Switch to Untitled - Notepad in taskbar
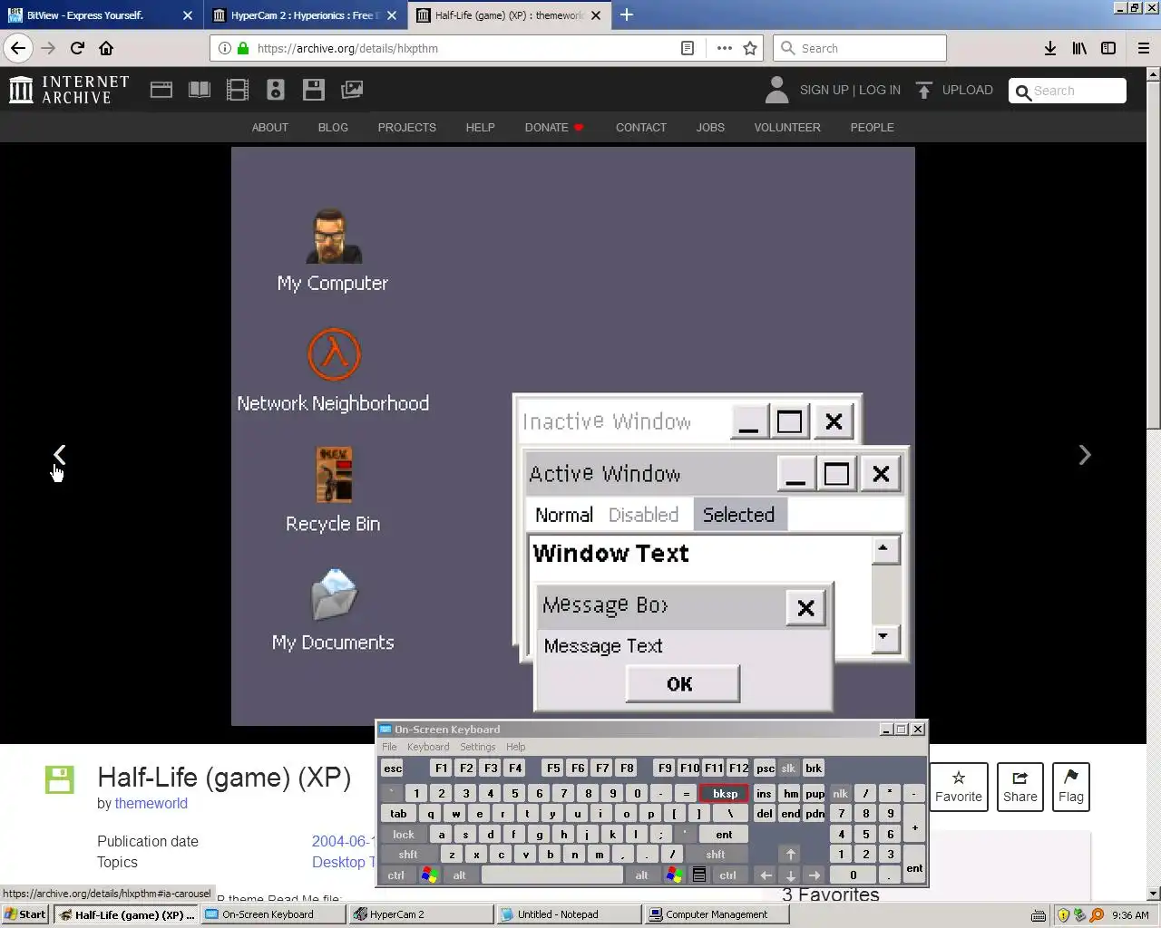1161x928 pixels. click(x=568, y=914)
